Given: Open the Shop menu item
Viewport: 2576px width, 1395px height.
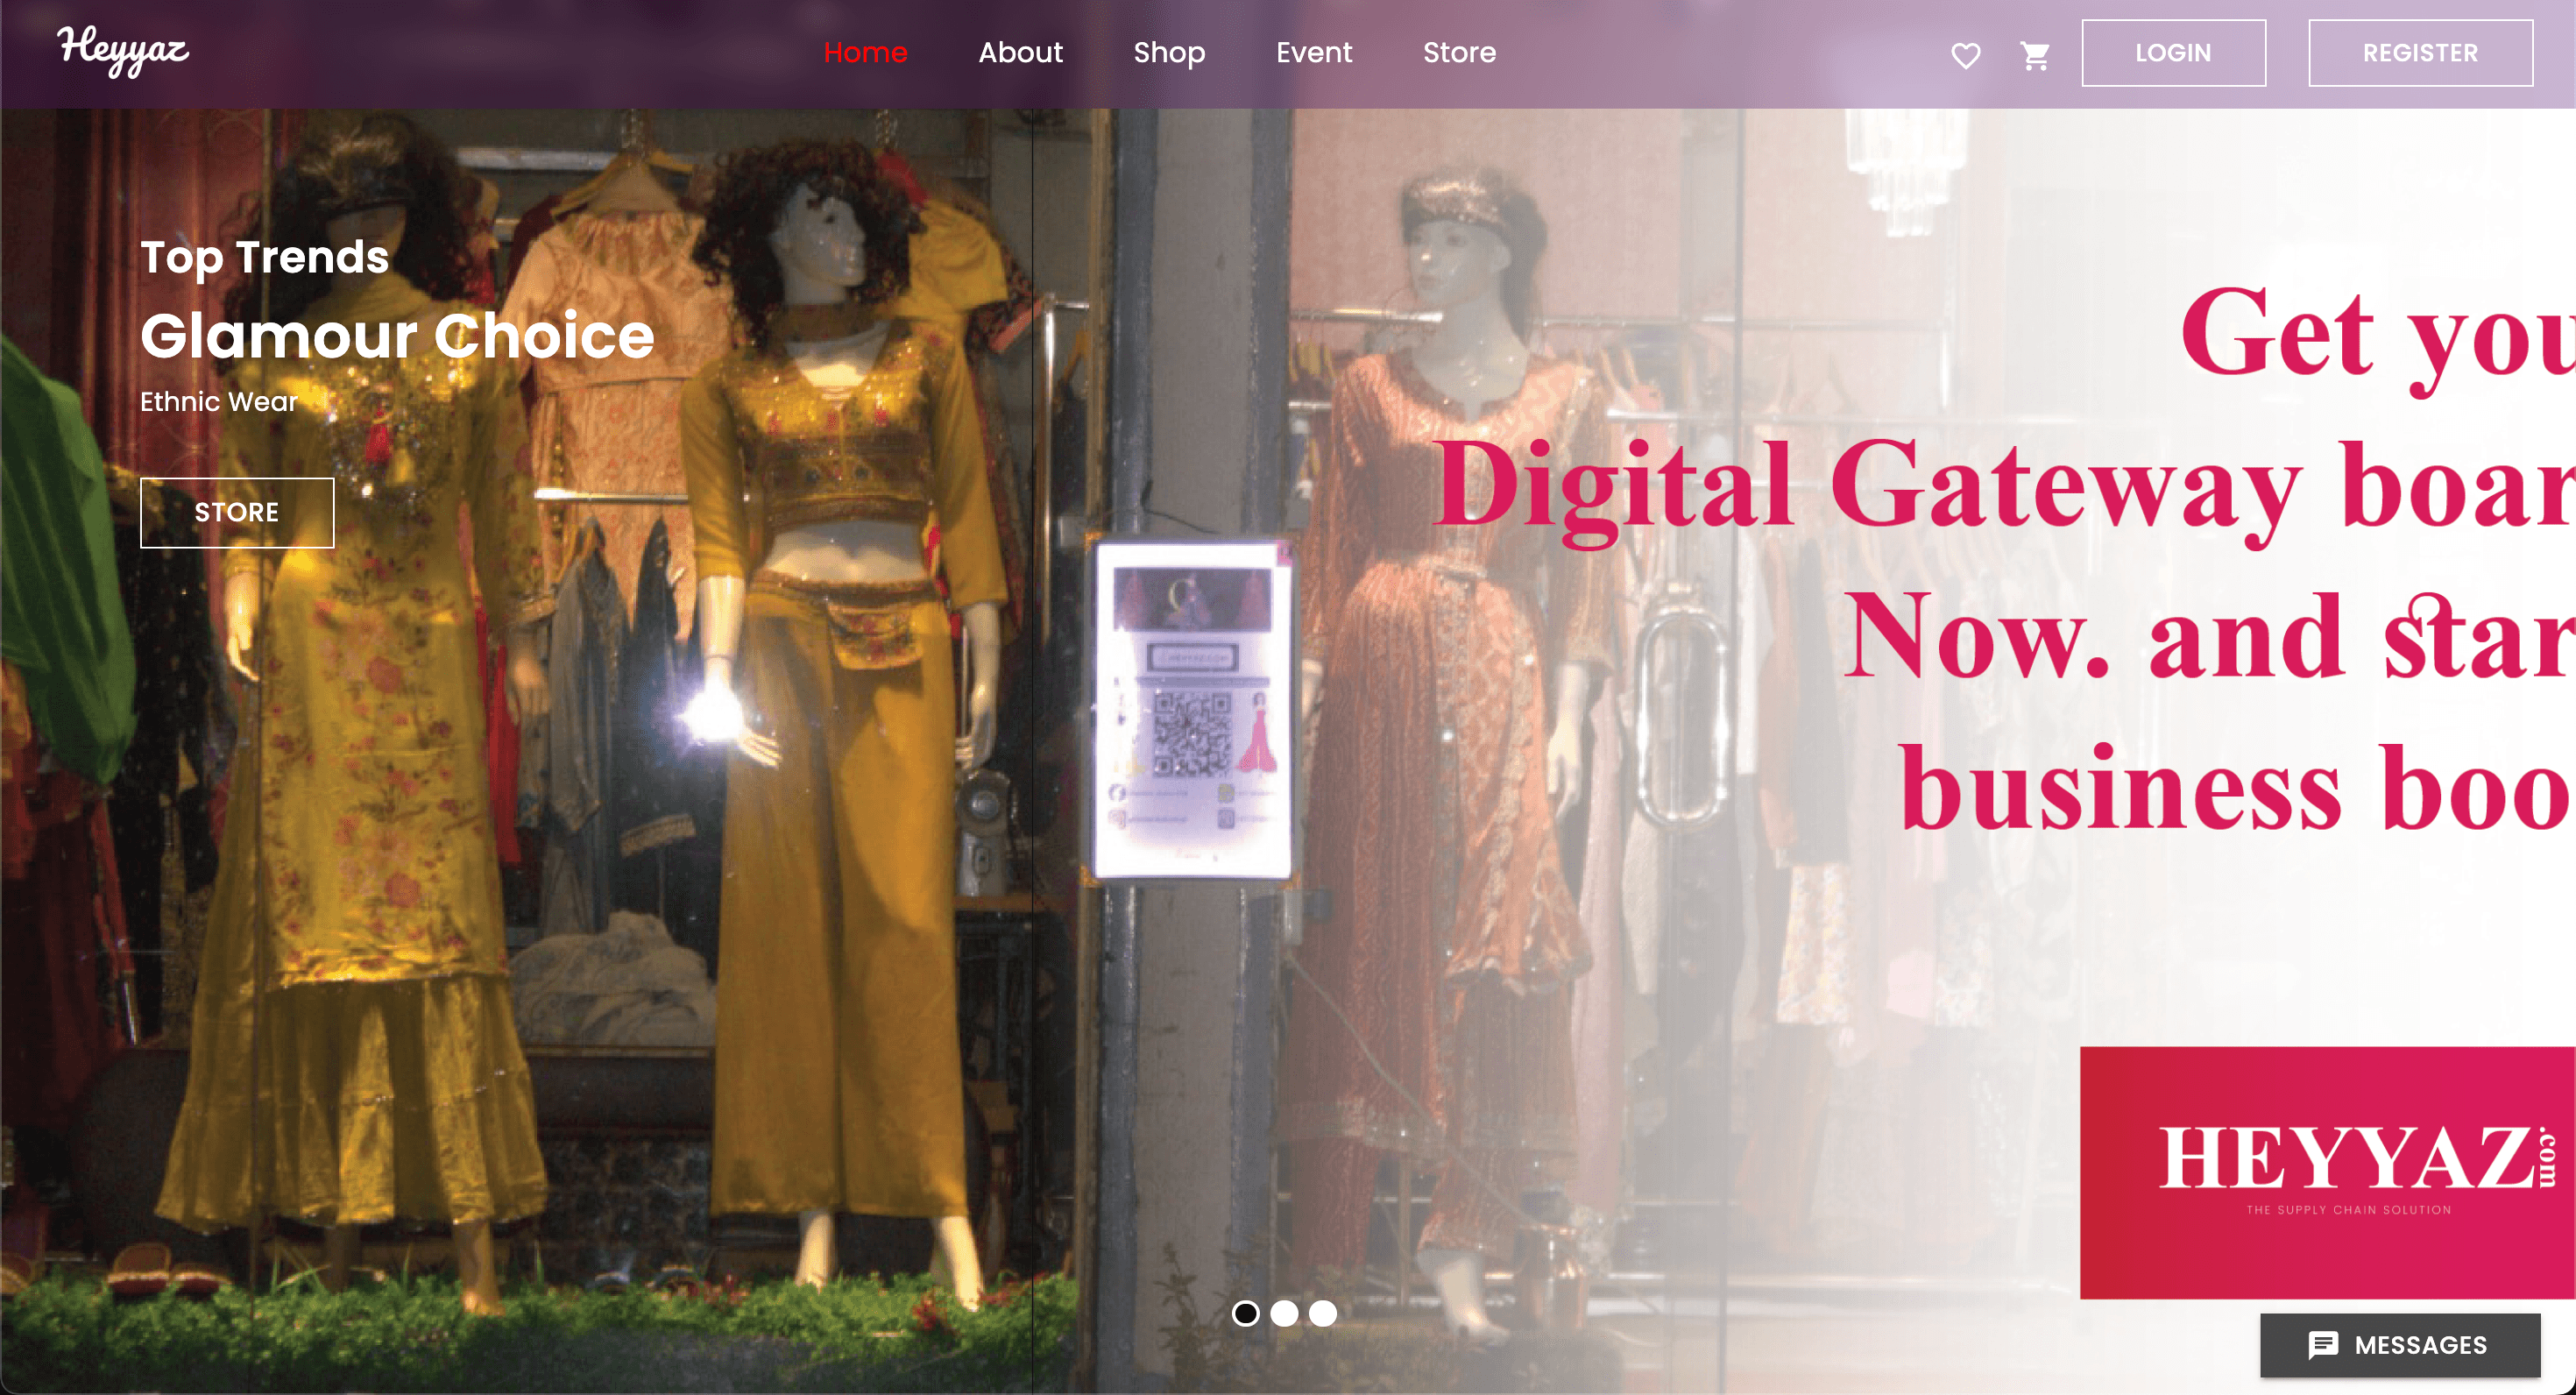Looking at the screenshot, I should [1169, 52].
